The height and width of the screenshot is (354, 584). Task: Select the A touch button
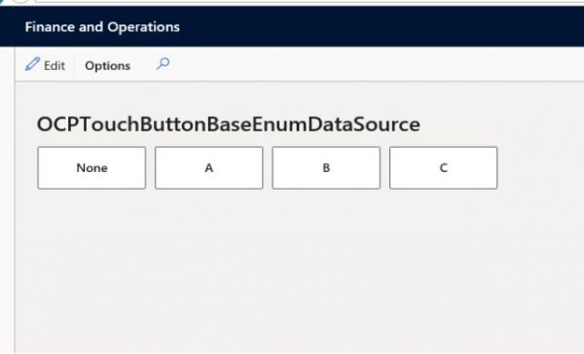click(x=209, y=168)
